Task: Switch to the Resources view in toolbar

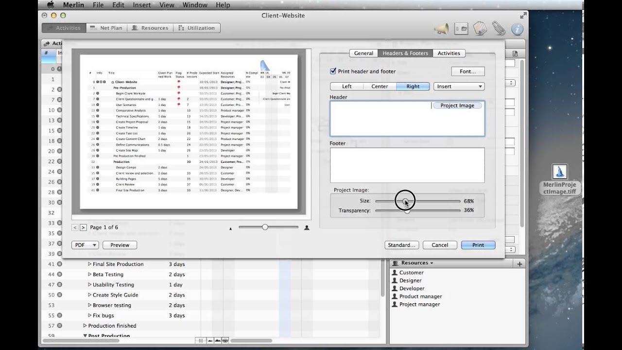Action: tap(150, 28)
